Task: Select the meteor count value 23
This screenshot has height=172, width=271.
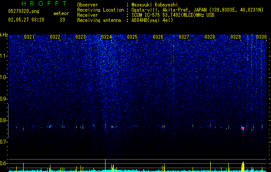Action: pyautogui.click(x=62, y=20)
